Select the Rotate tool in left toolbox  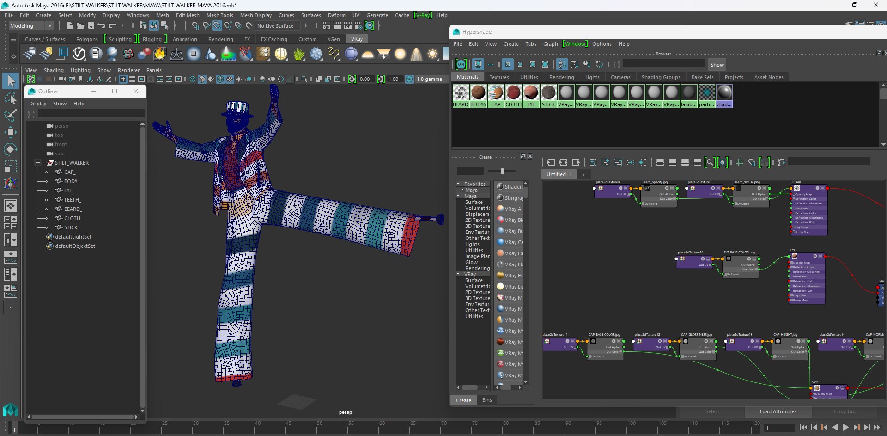click(10, 149)
